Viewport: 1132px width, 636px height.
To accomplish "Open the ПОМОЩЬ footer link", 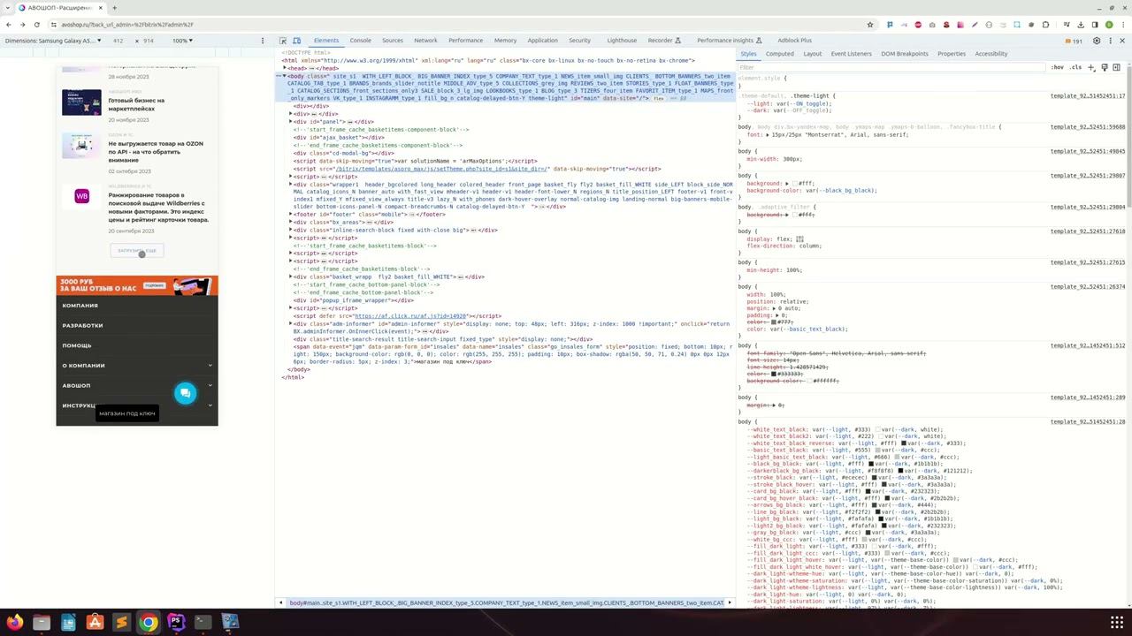I will 77,345.
